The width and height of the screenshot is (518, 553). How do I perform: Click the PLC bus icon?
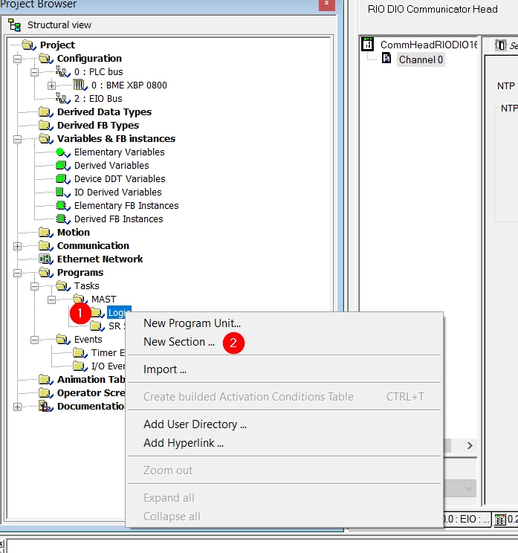point(63,72)
